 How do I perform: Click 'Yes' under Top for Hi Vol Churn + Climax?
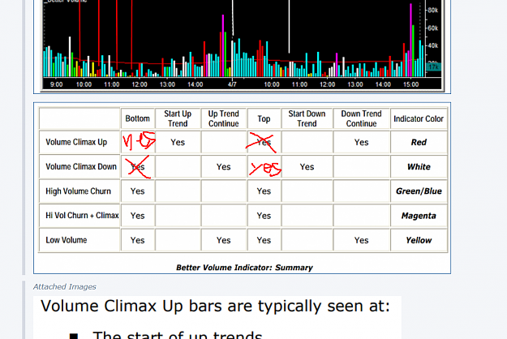click(264, 216)
